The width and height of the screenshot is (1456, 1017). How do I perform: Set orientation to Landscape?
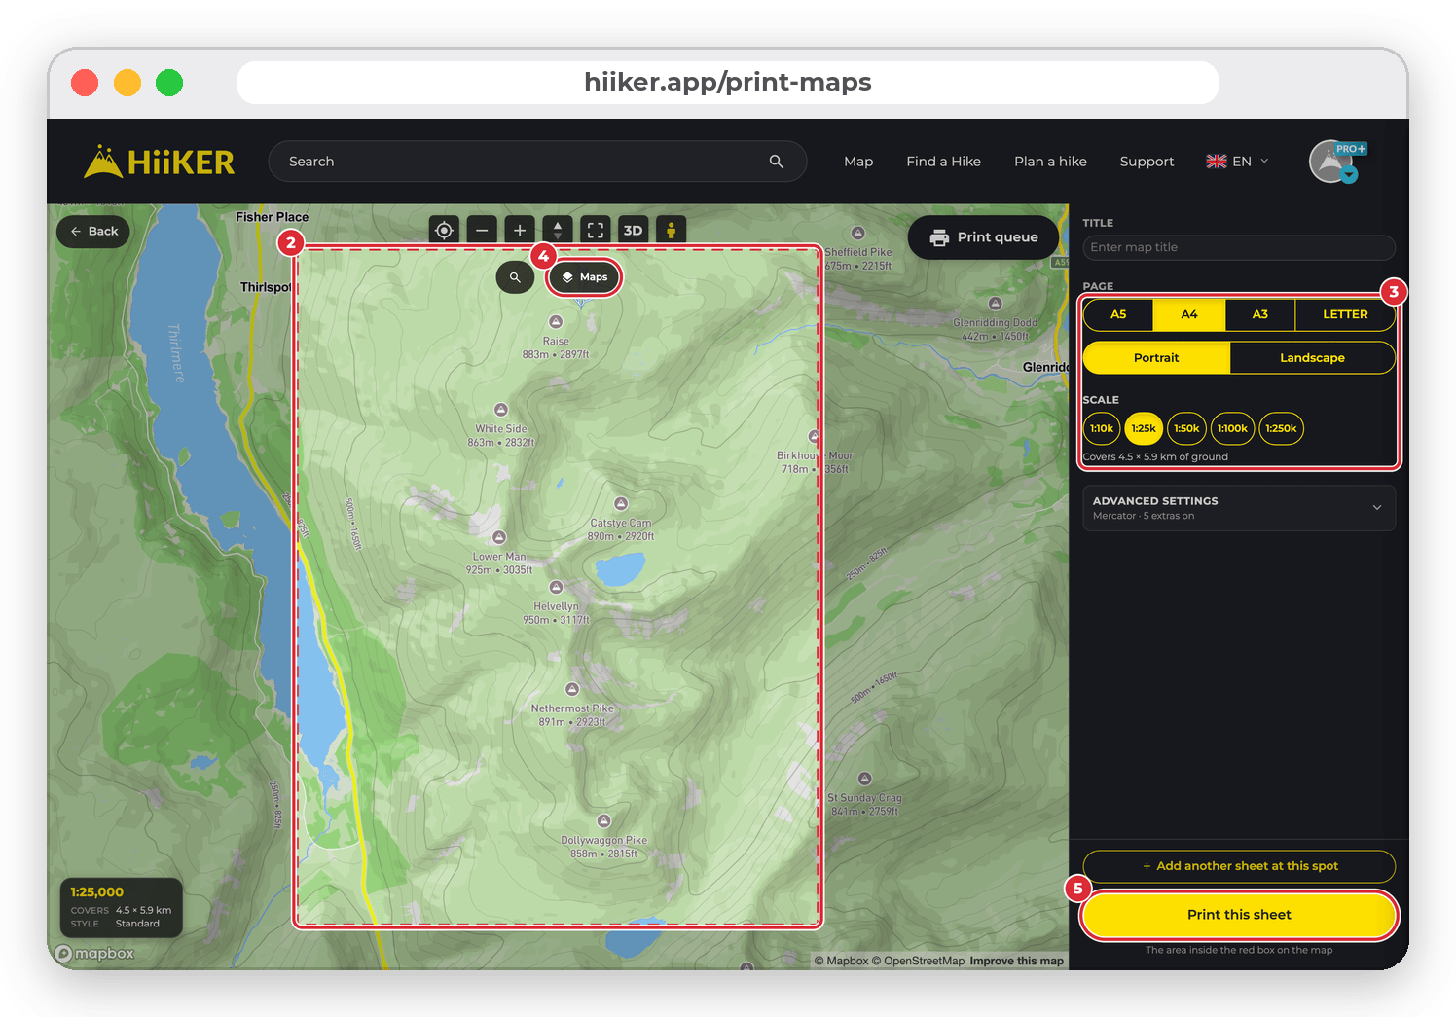1312,358
